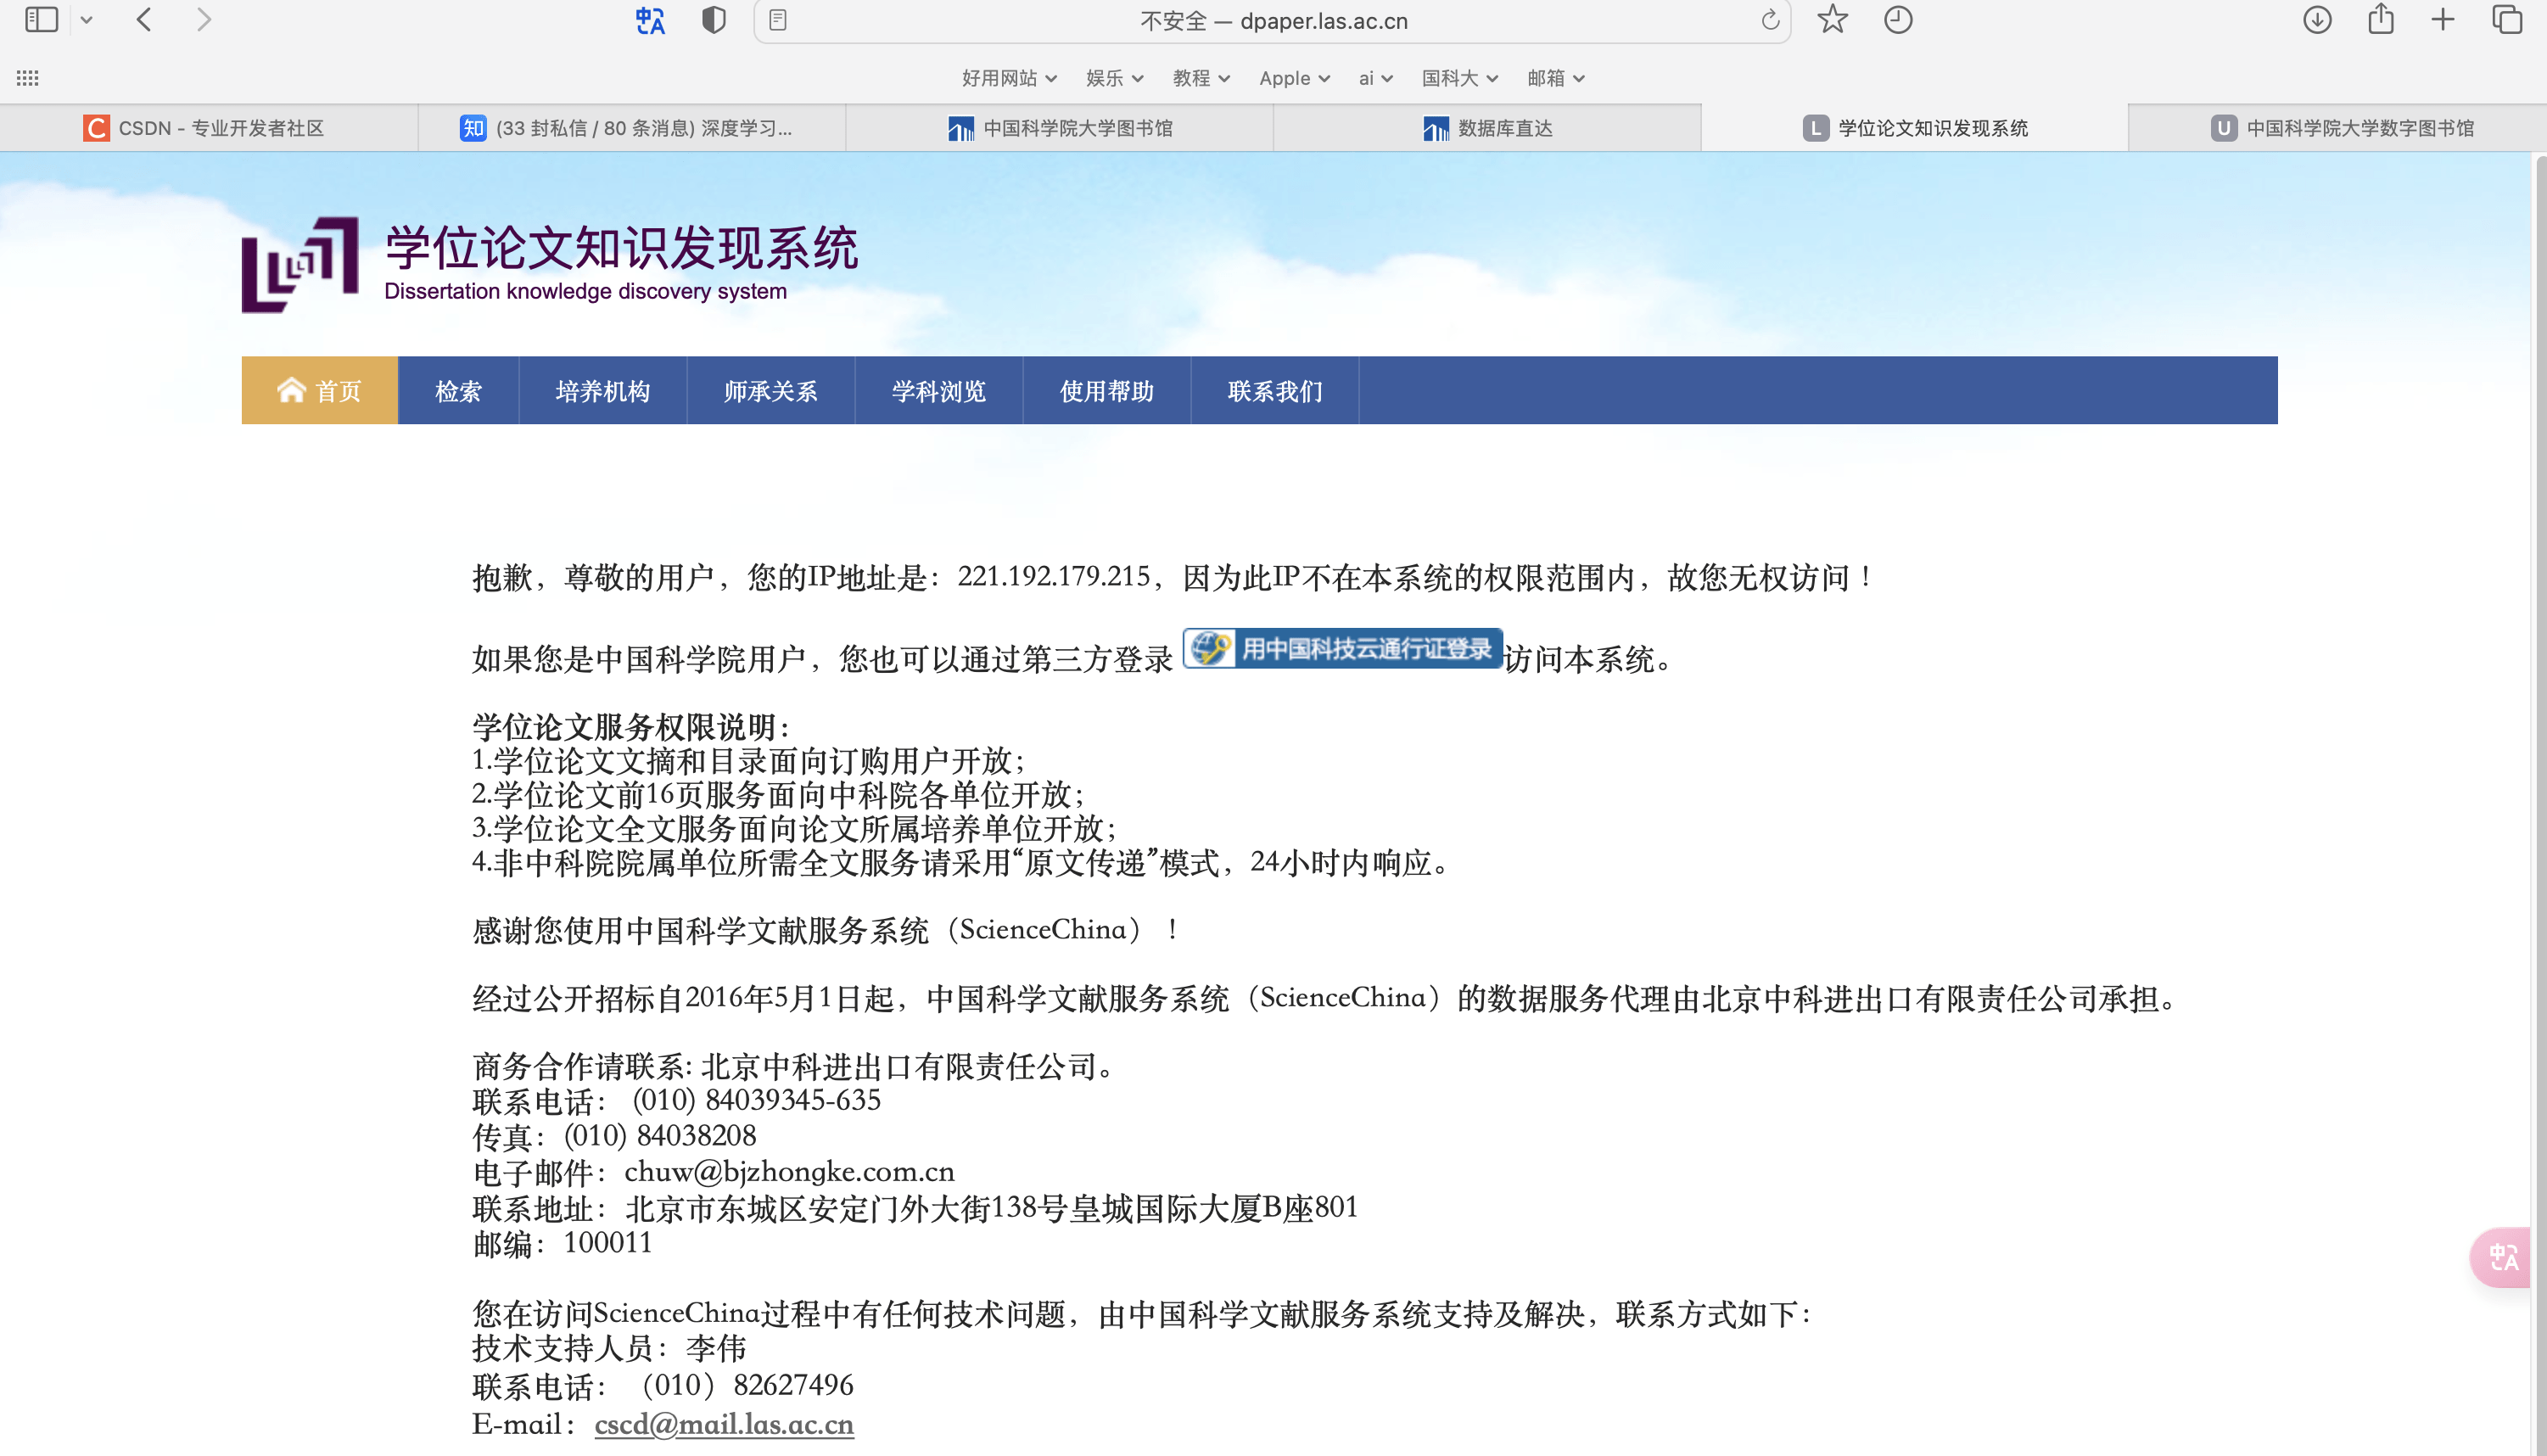Reload the page with the refresh icon

click(x=1769, y=20)
